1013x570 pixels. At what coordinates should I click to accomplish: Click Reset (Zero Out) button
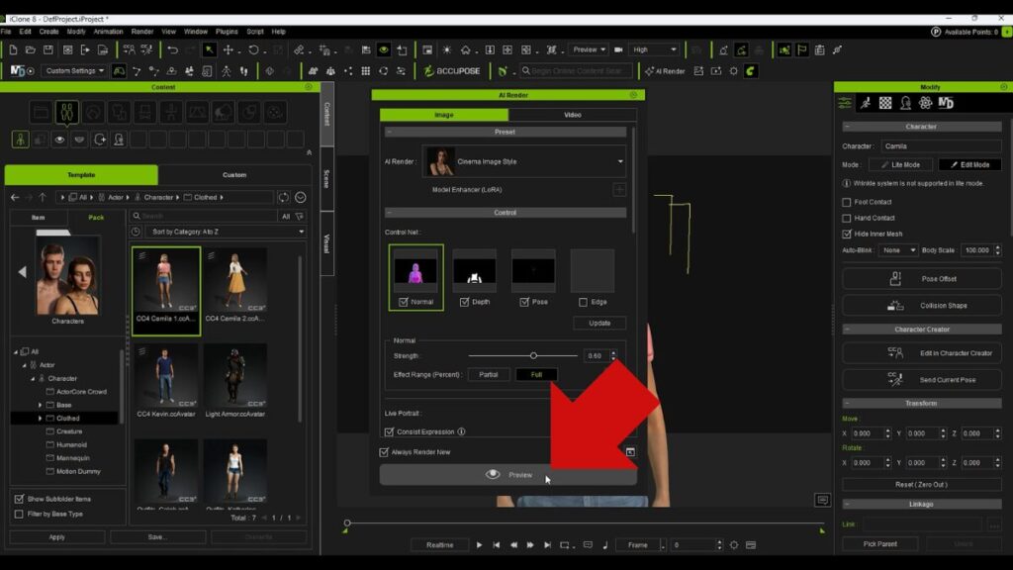tap(922, 485)
